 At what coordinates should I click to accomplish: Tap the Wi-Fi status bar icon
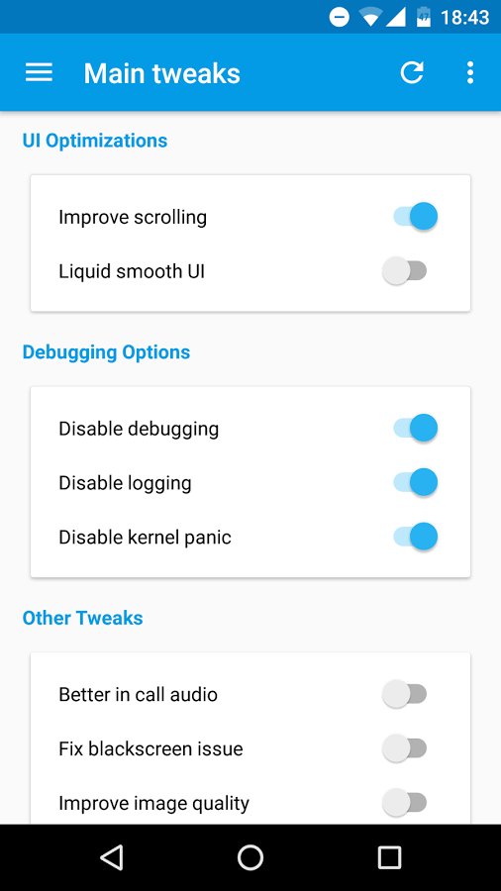(x=370, y=18)
